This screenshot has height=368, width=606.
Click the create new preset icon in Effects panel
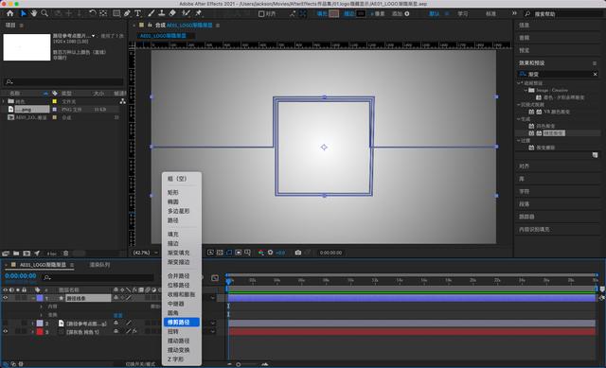(x=595, y=155)
